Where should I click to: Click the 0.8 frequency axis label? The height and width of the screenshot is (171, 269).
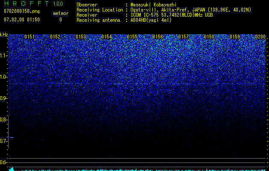(3, 120)
